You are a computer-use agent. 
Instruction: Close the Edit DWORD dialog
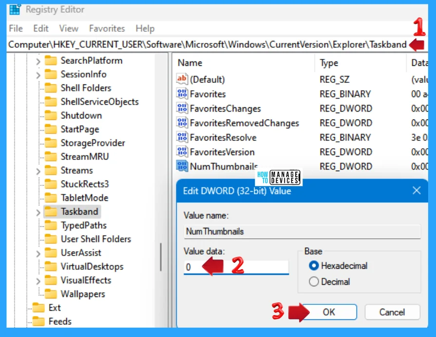[x=417, y=191]
